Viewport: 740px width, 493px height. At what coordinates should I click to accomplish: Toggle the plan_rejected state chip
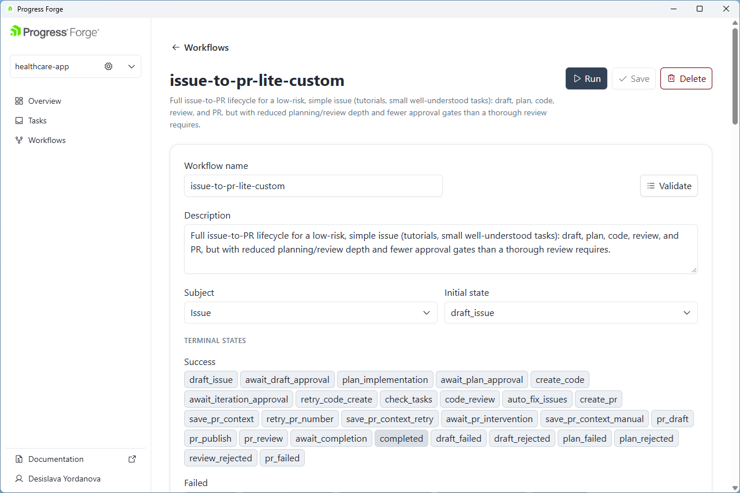click(x=646, y=438)
